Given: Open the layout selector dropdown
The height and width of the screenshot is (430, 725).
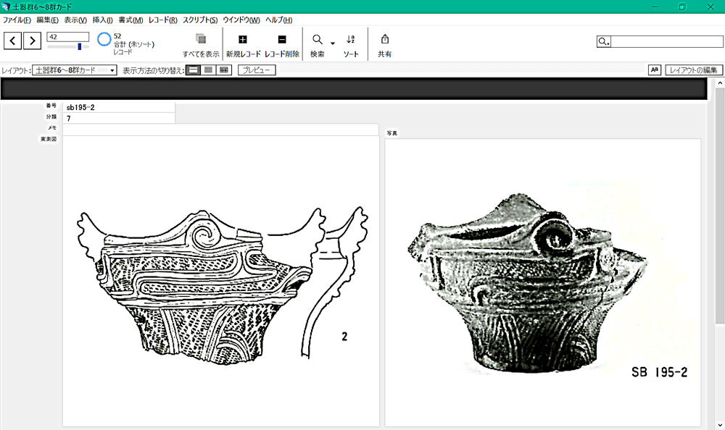Looking at the screenshot, I should tap(75, 70).
